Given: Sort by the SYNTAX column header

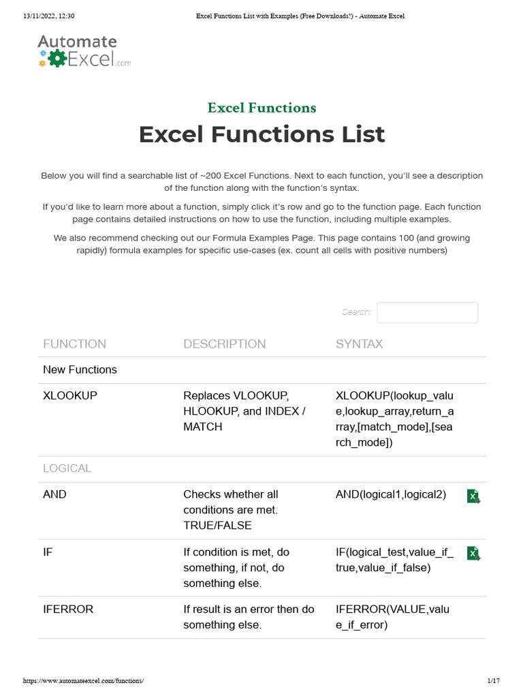Looking at the screenshot, I should coord(360,344).
